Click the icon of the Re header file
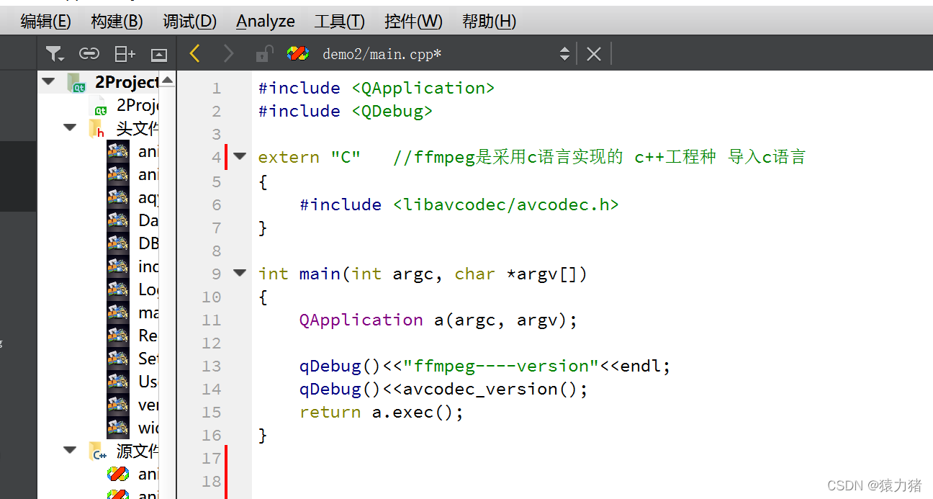Image resolution: width=933 pixels, height=499 pixels. [x=118, y=336]
